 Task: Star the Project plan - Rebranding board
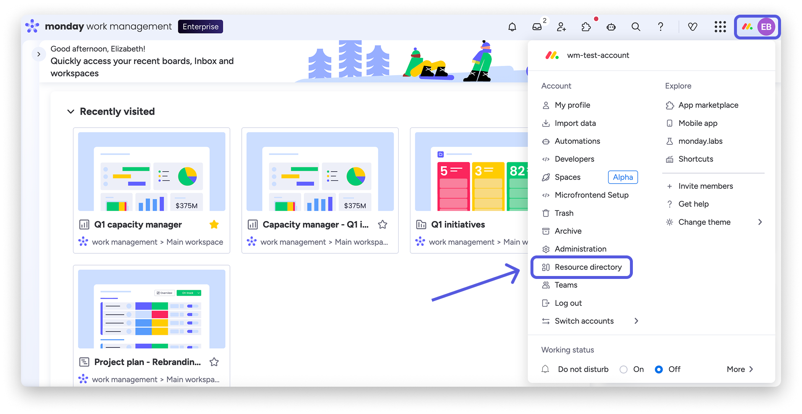[x=214, y=362]
